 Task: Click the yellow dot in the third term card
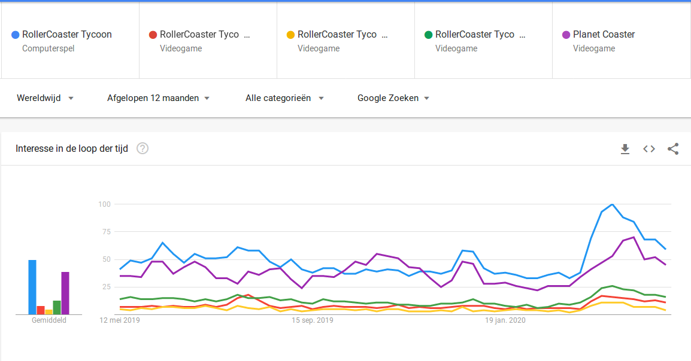click(290, 35)
